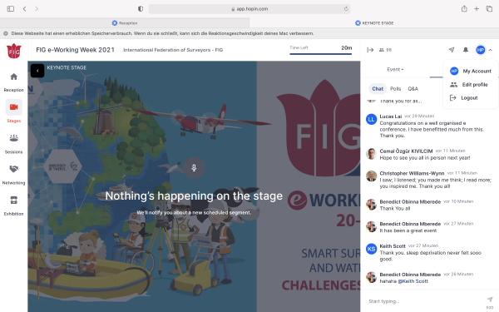This screenshot has width=499, height=312.
Task: Open the Sessions section icon
Action: (x=13, y=138)
